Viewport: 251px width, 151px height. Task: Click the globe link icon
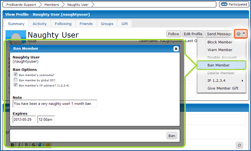click(41, 145)
